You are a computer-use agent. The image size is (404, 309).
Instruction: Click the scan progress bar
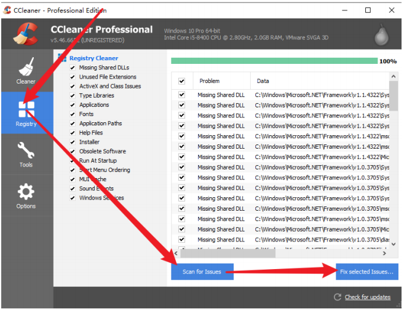click(274, 61)
